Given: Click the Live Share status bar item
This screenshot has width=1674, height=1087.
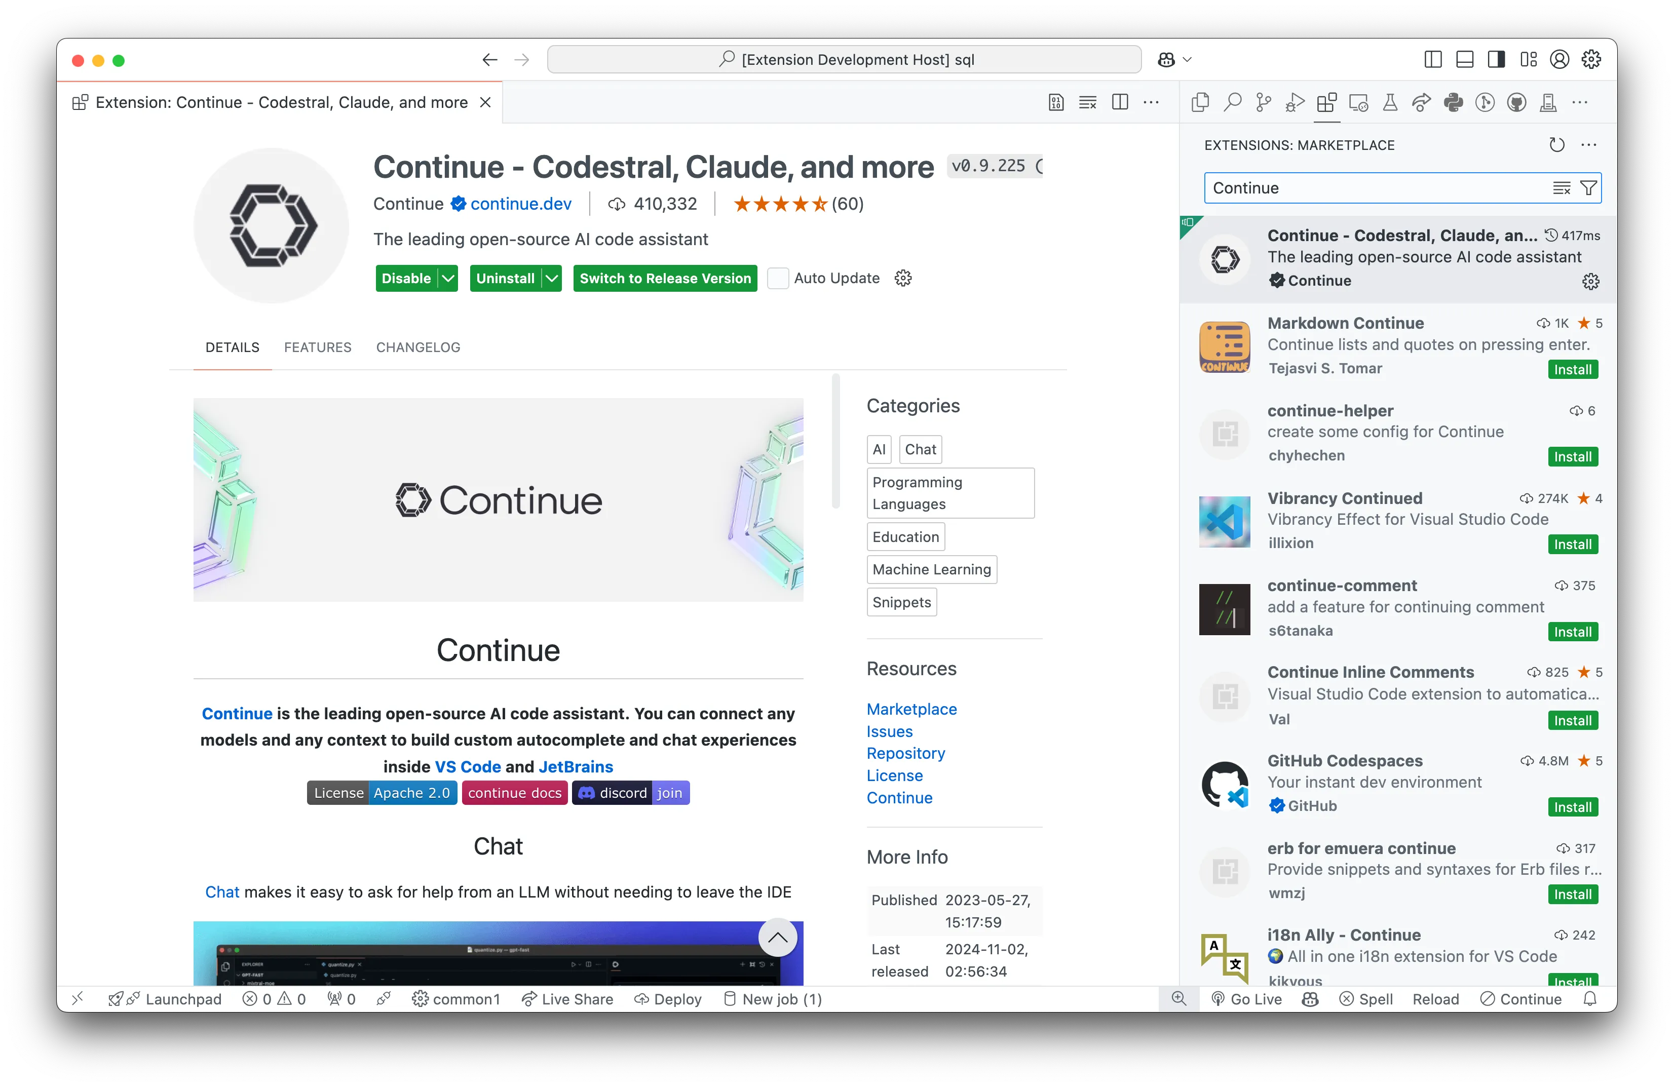Looking at the screenshot, I should [567, 998].
